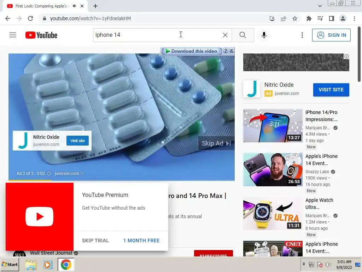Toggle Chrome side panel icon

coord(332,18)
